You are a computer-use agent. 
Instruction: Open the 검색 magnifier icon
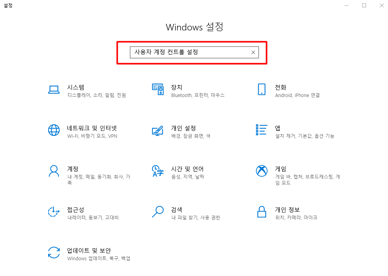tap(158, 212)
